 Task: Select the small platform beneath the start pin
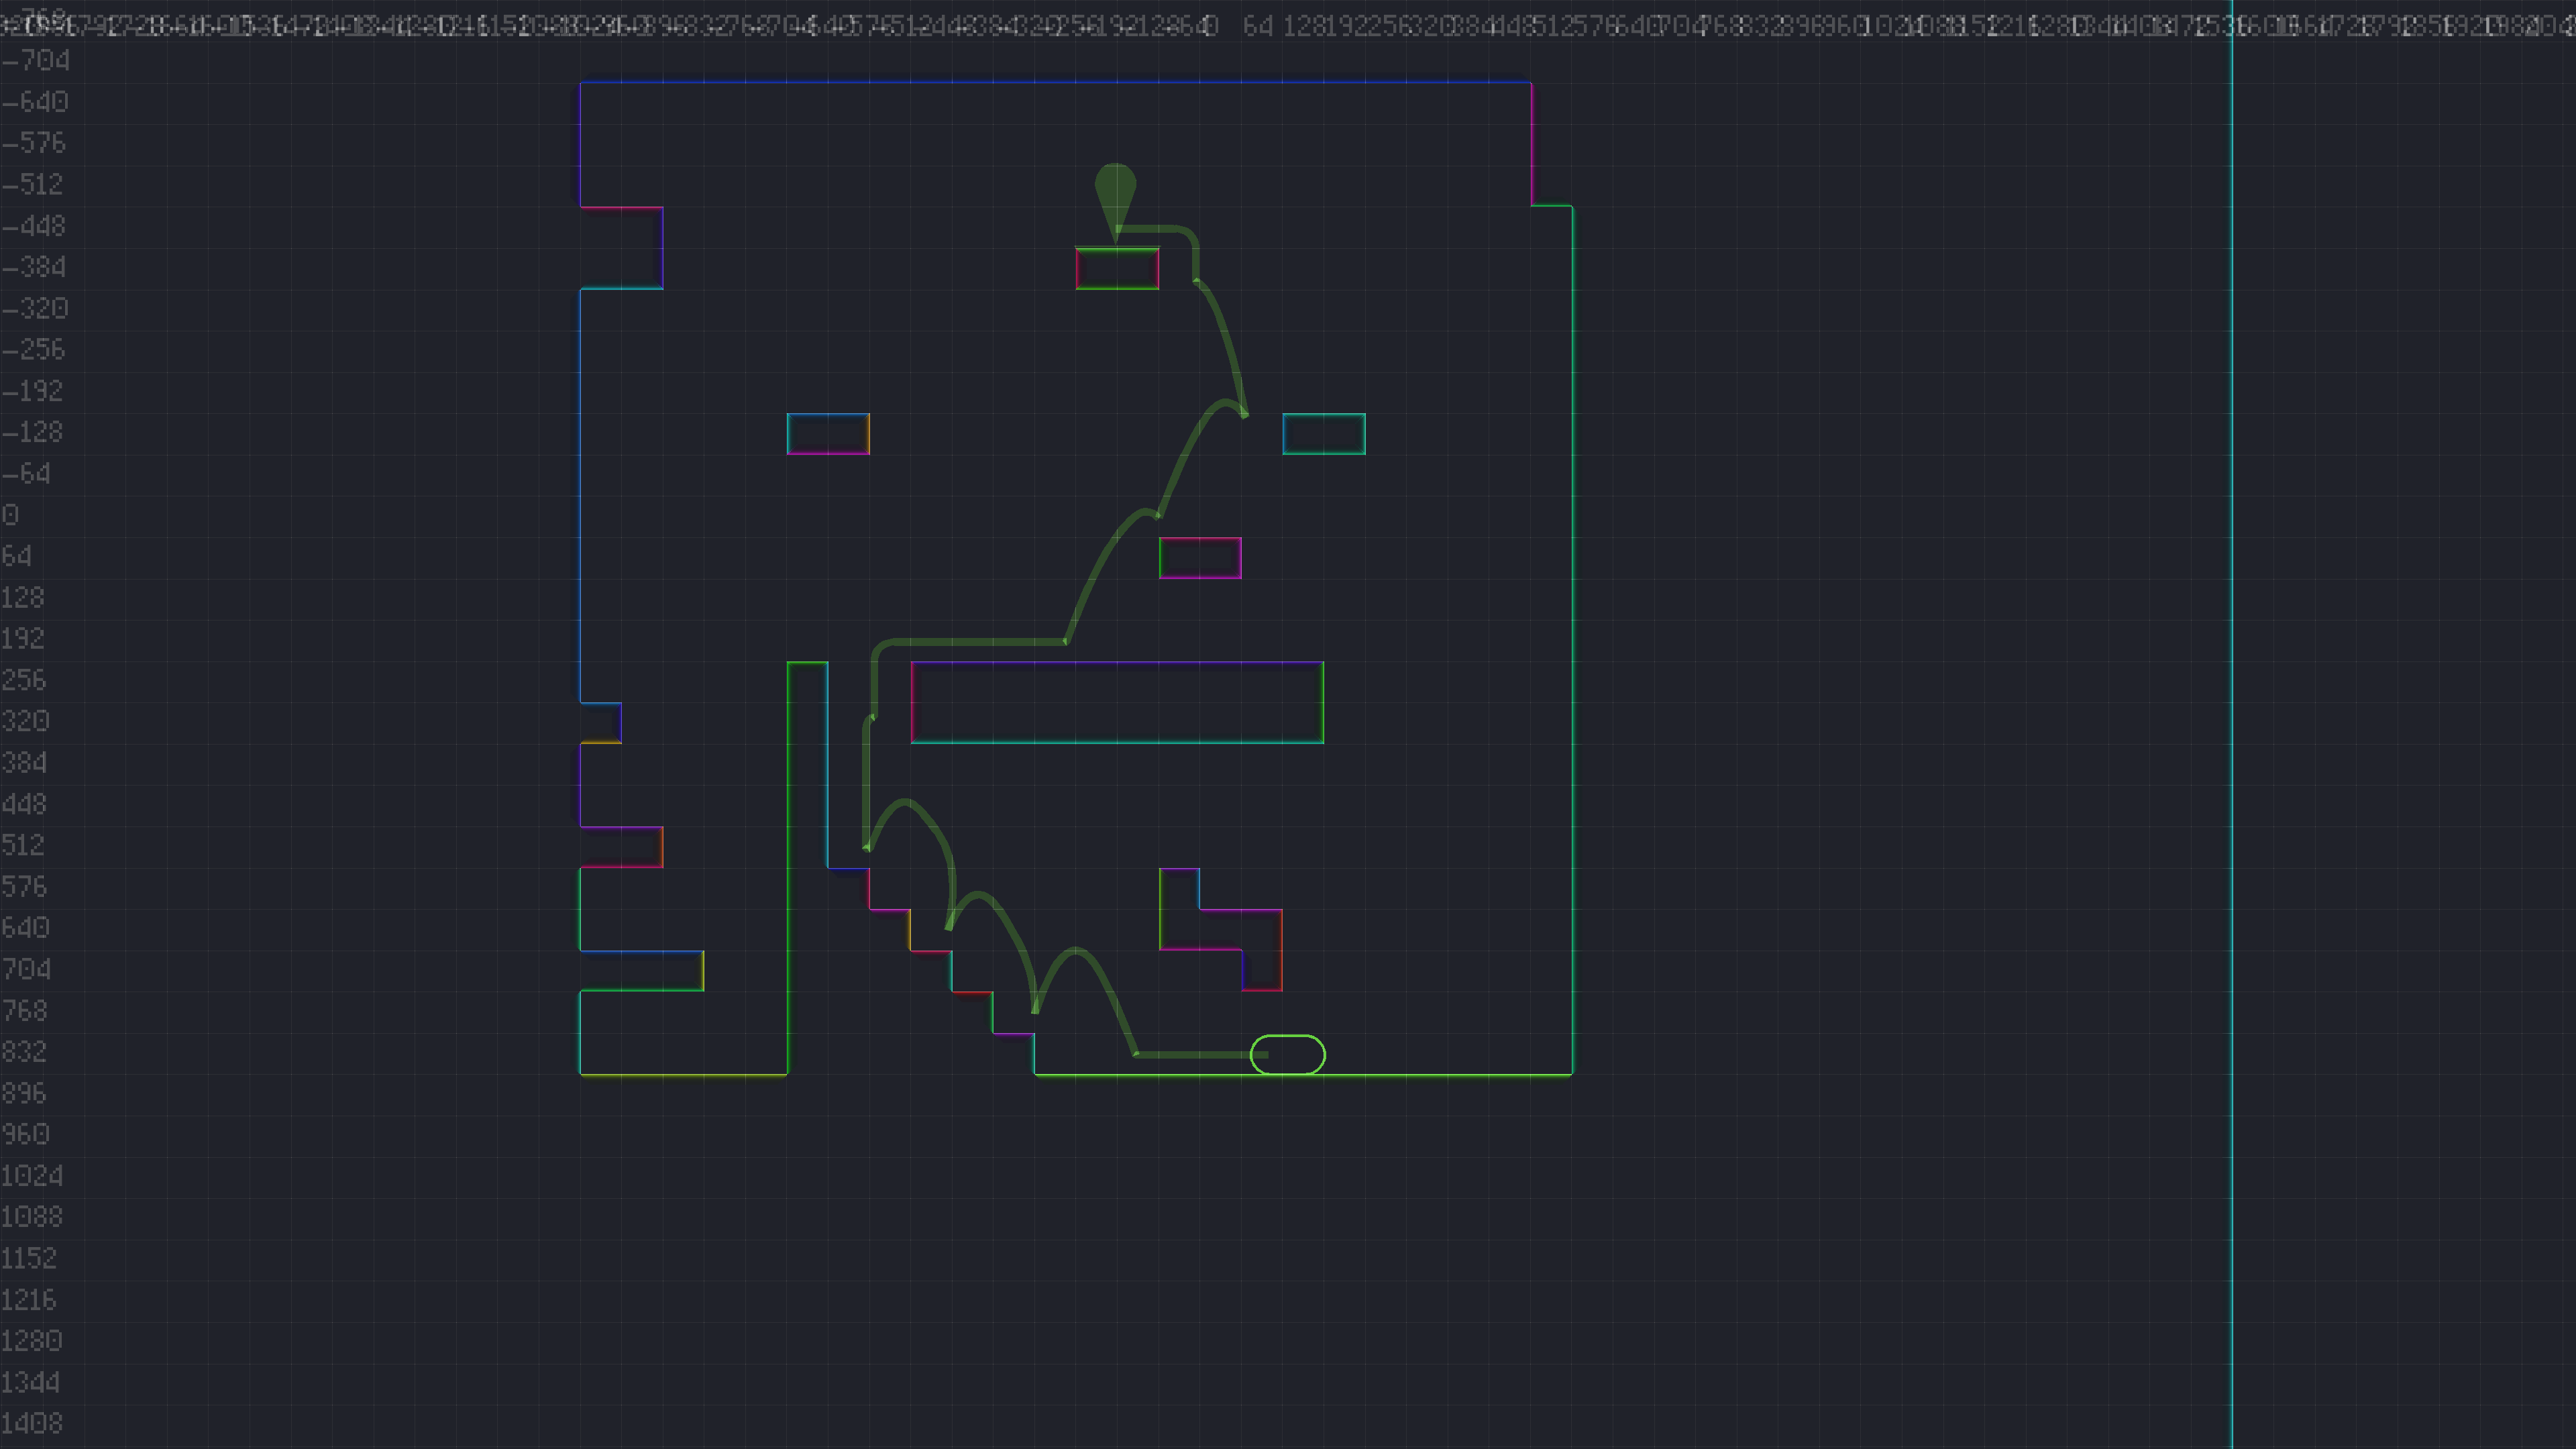click(x=1117, y=268)
